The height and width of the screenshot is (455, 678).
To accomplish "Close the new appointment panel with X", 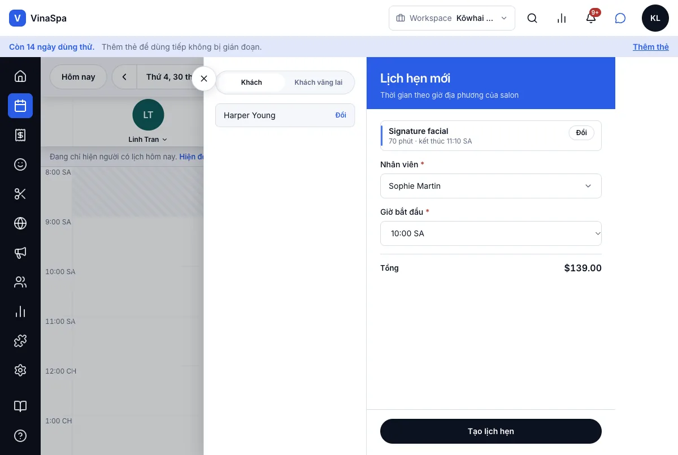I will click(x=204, y=79).
